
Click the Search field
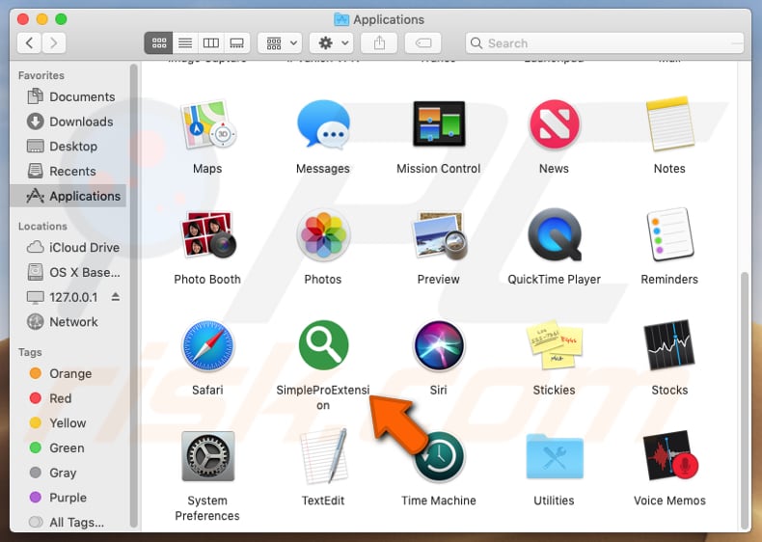pyautogui.click(x=604, y=43)
